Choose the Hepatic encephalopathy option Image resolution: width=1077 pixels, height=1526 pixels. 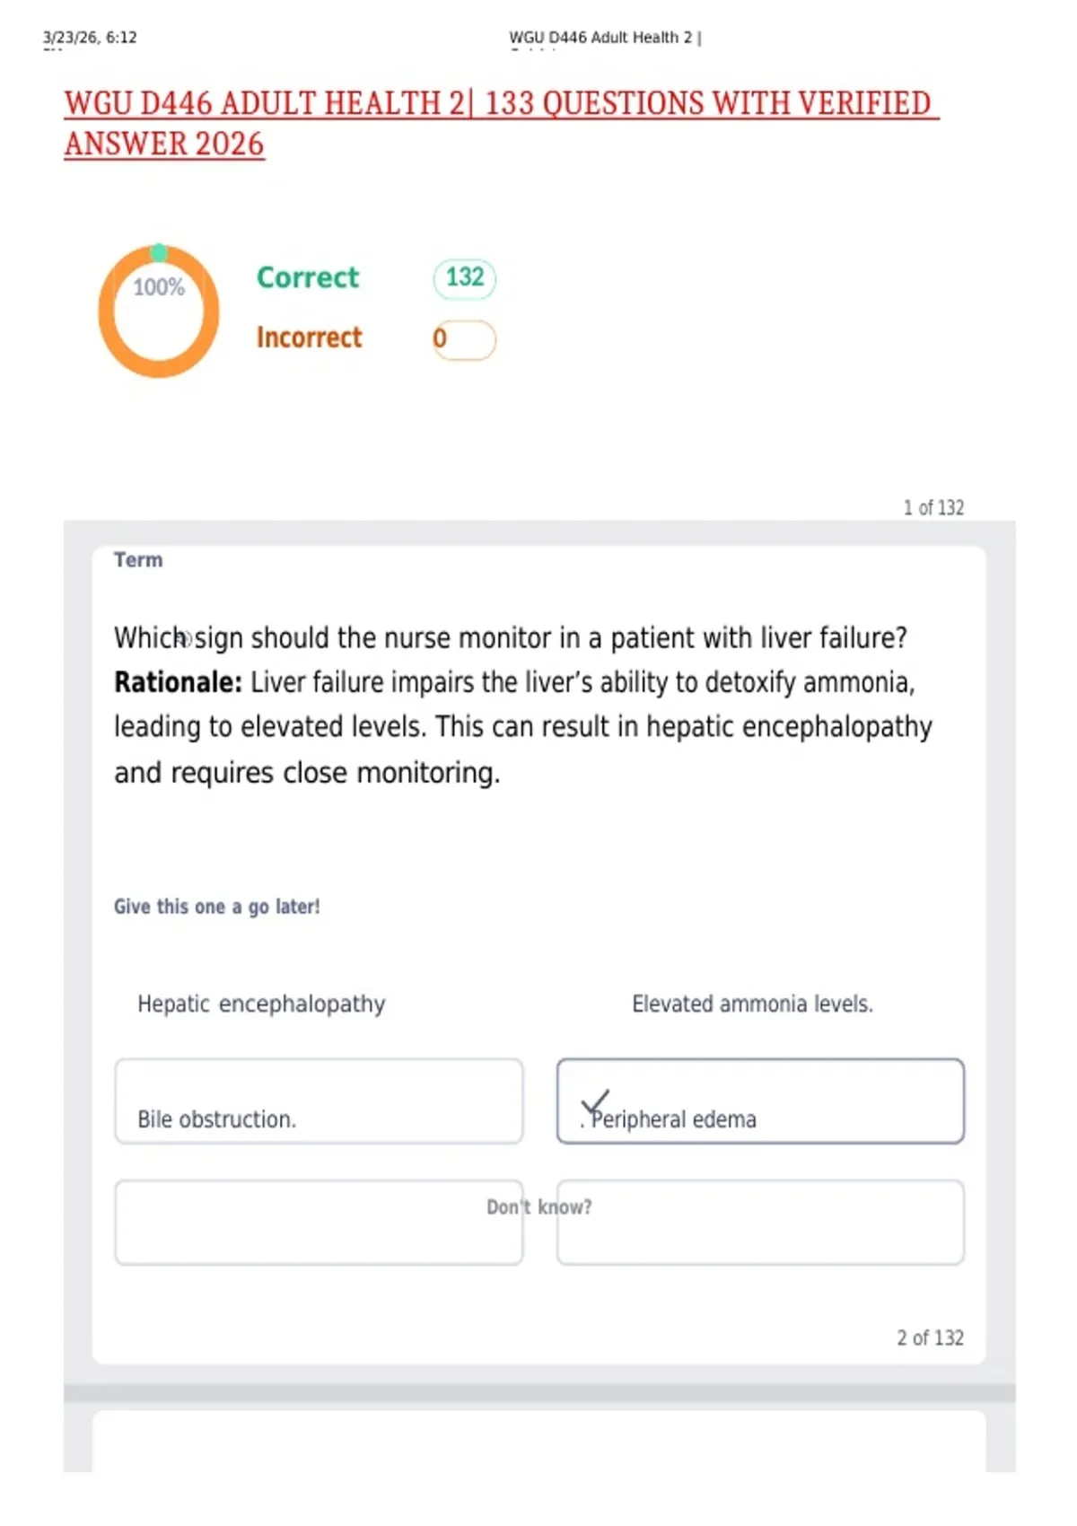[x=261, y=1004]
